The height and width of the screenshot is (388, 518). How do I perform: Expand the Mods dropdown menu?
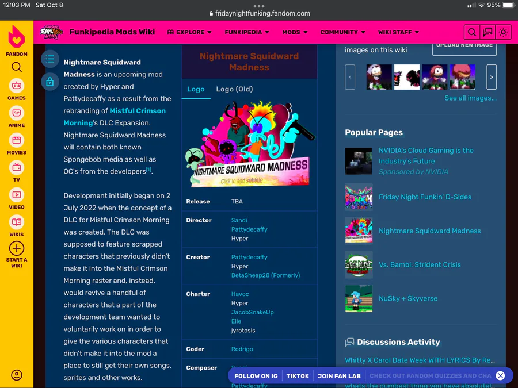[295, 32]
